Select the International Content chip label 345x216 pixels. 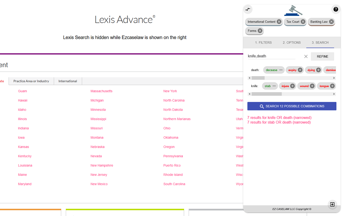(261, 22)
